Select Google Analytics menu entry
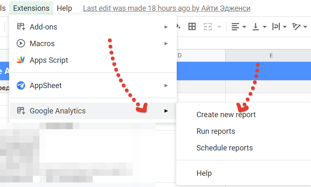The width and height of the screenshot is (311, 187). click(93, 111)
